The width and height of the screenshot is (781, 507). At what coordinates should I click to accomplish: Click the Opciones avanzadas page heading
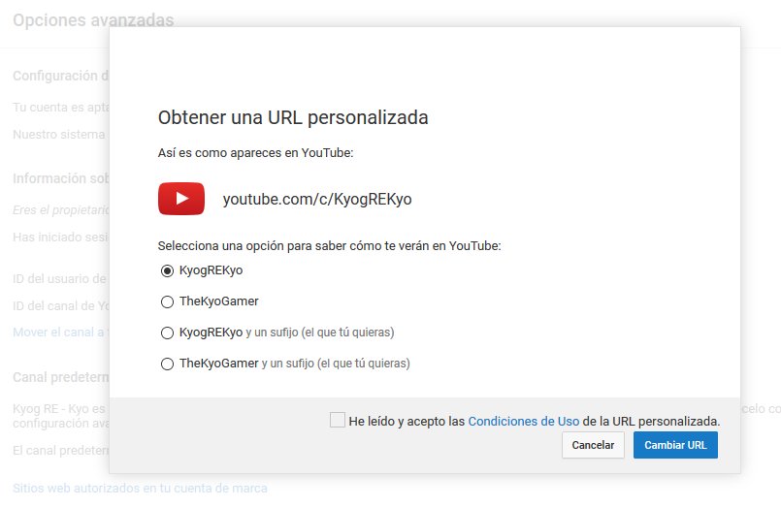coord(93,20)
